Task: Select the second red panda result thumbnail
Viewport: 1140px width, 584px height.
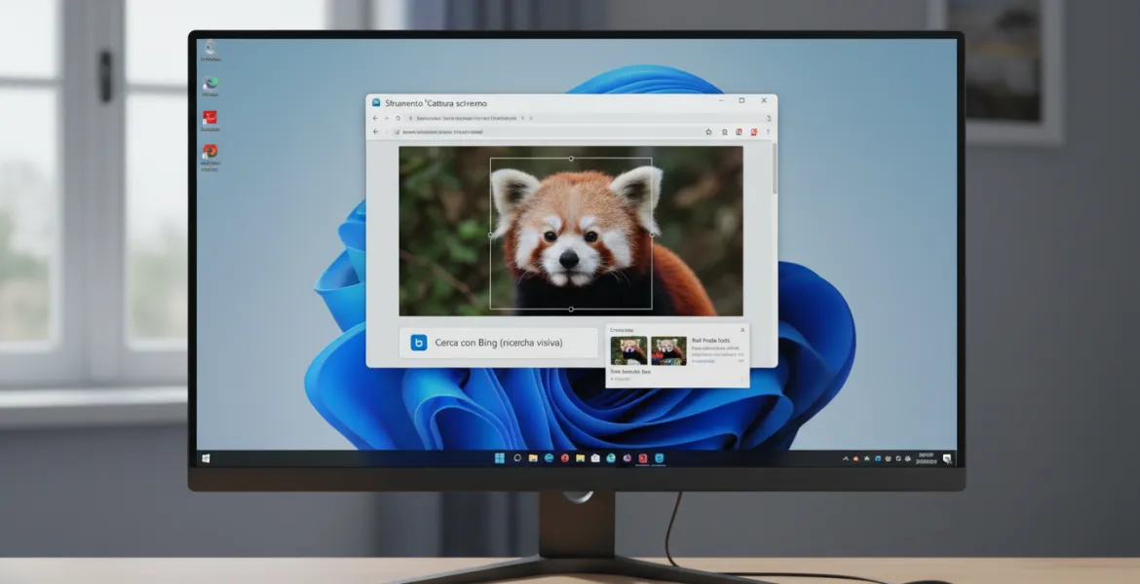Action: pyautogui.click(x=668, y=350)
